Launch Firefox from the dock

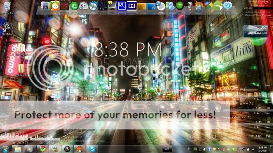point(199,6)
